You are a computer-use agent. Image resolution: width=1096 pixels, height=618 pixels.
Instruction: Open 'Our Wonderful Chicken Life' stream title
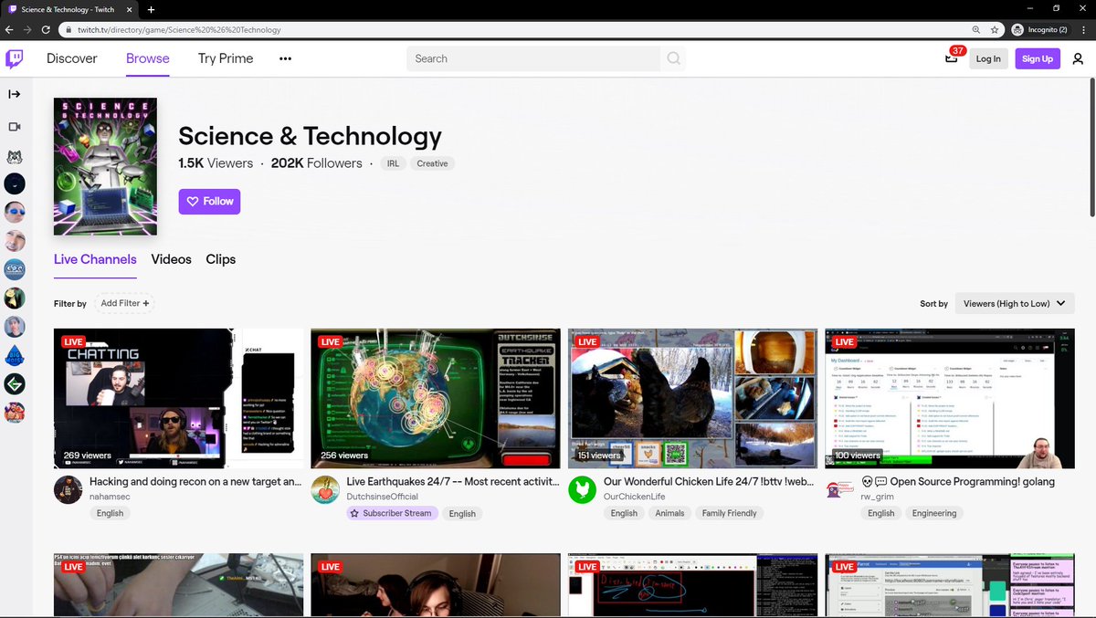point(711,481)
